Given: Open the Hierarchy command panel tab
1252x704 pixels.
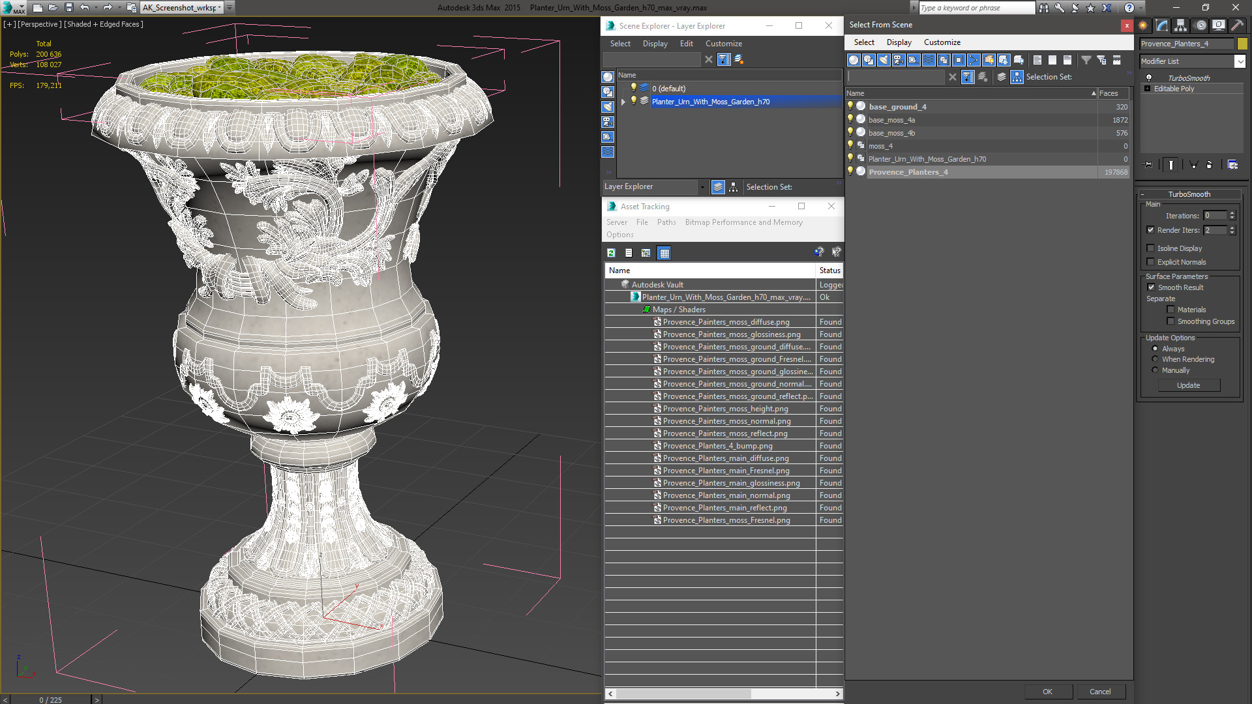Looking at the screenshot, I should [1180, 25].
